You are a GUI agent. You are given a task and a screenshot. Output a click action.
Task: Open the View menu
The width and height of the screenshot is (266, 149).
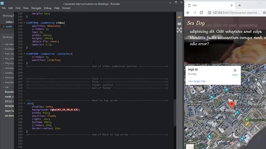click(26, 8)
